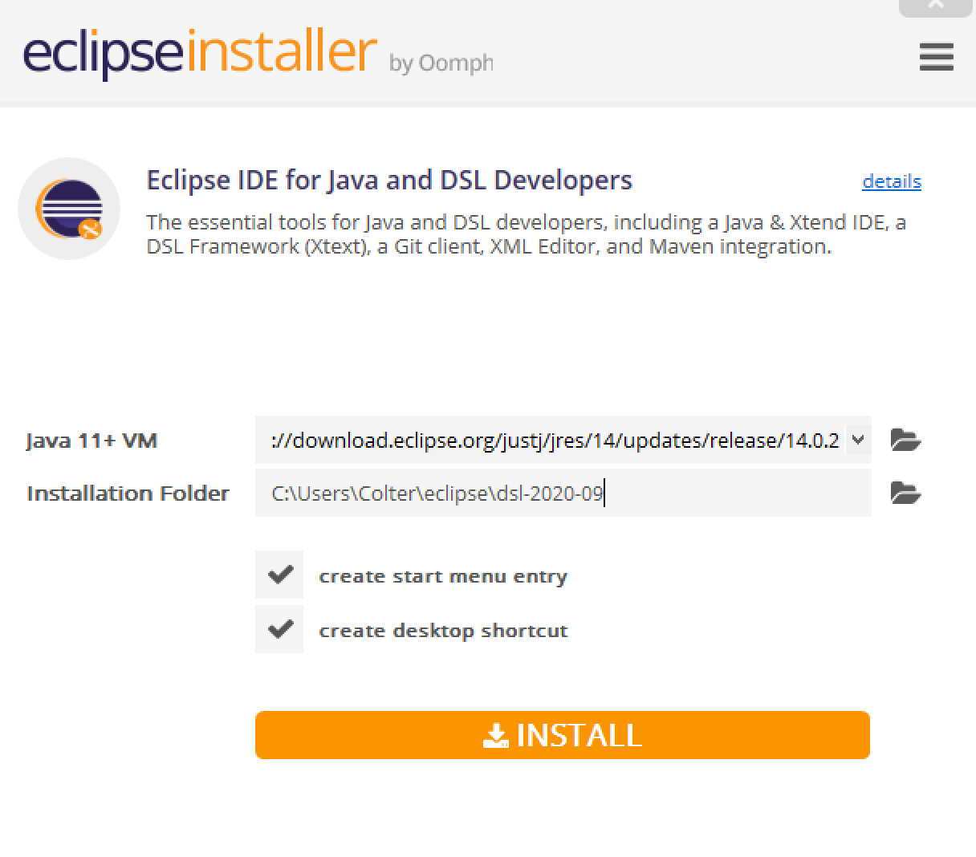Browse for a Java 11+ VM folder
This screenshot has width=976, height=857.
coord(905,440)
